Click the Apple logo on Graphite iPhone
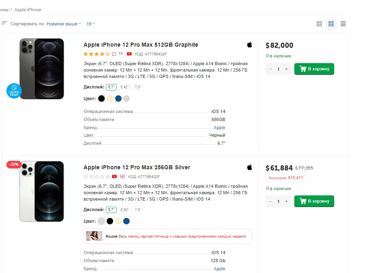 click(250, 45)
